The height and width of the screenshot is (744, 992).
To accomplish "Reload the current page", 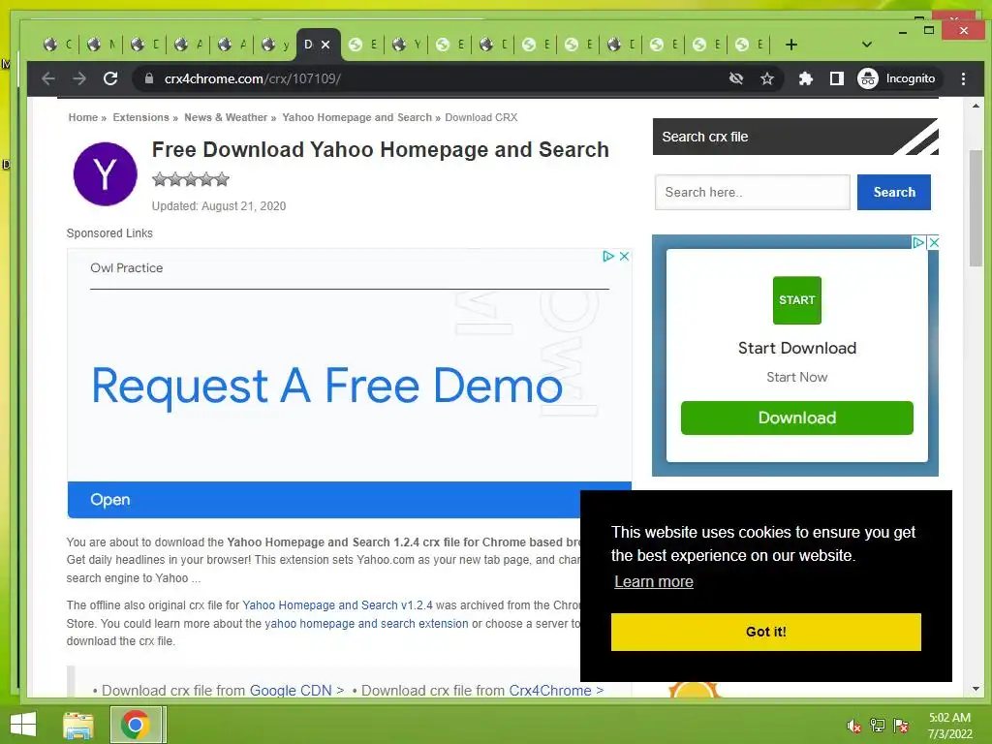I will point(110,78).
